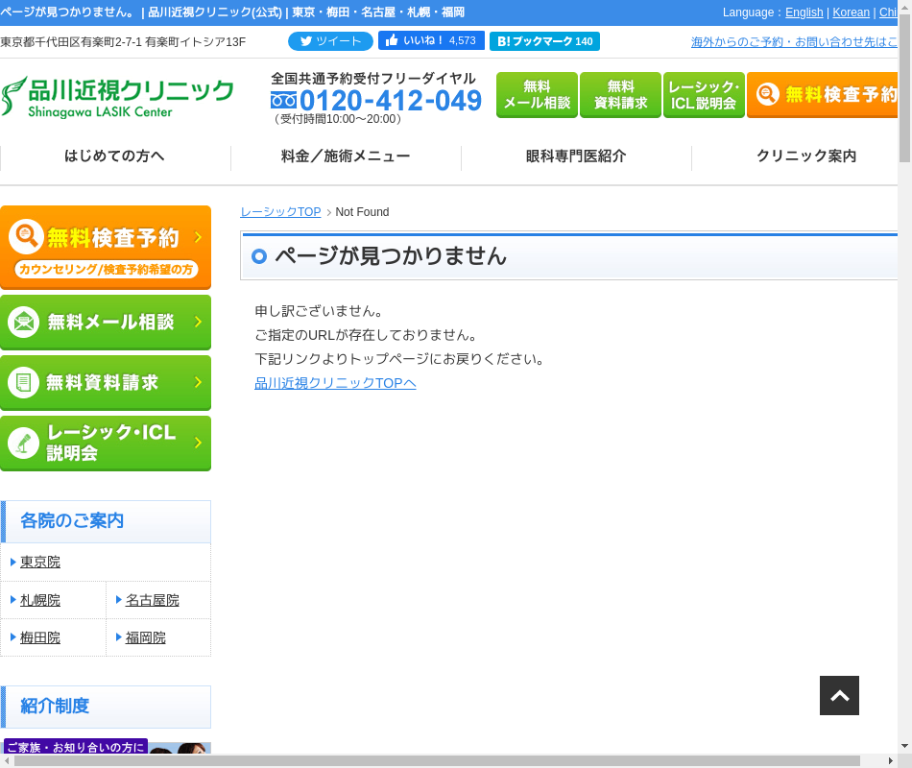Click the ご家族・お知り合いの方に referral banner
Image resolution: width=912 pixels, height=768 pixels.
pos(107,747)
